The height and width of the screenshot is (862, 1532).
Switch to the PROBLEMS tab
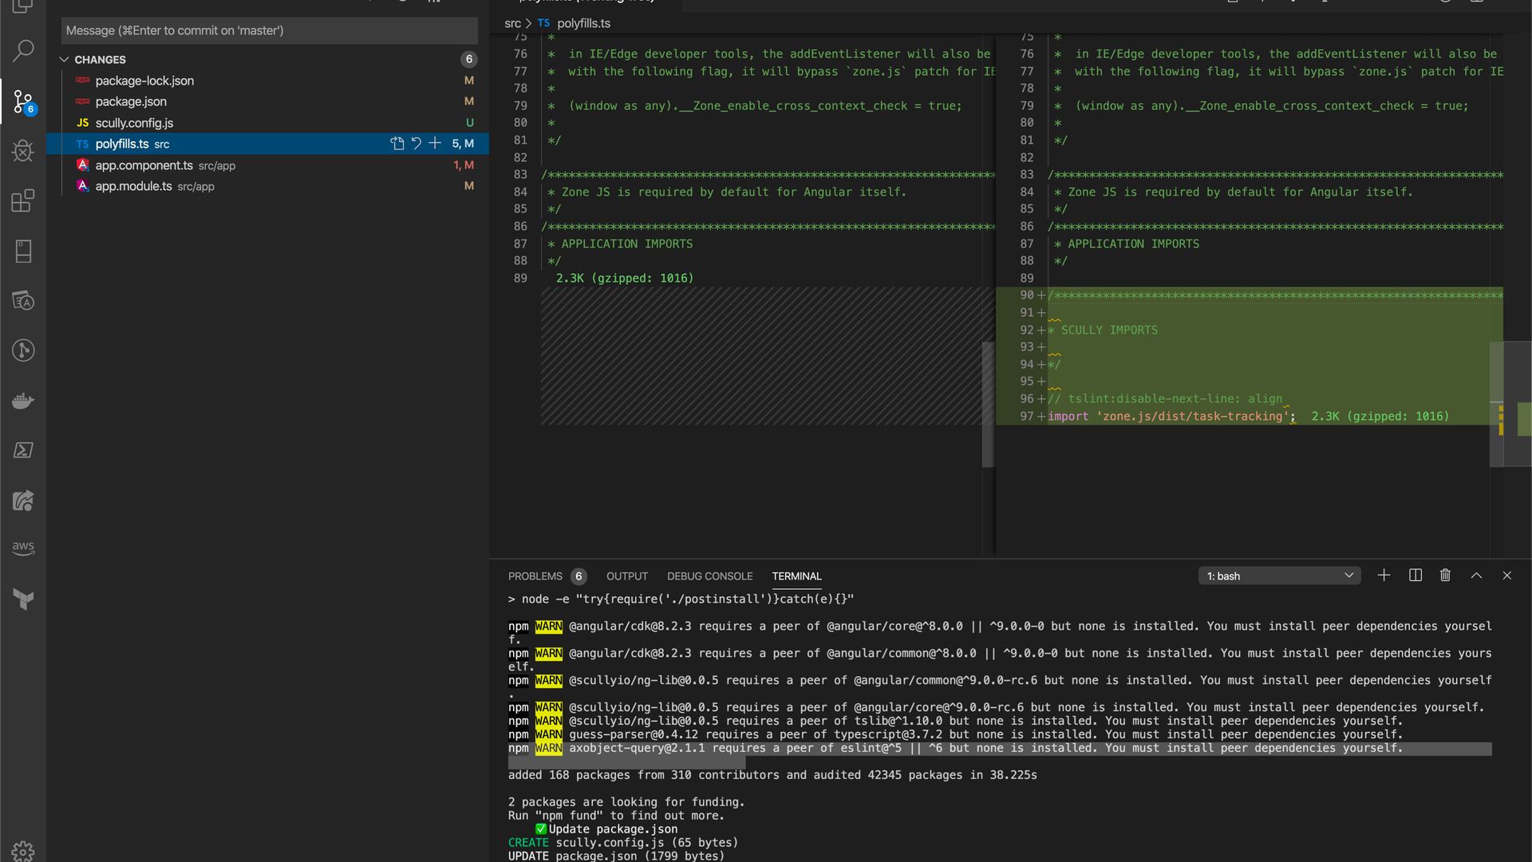click(535, 576)
